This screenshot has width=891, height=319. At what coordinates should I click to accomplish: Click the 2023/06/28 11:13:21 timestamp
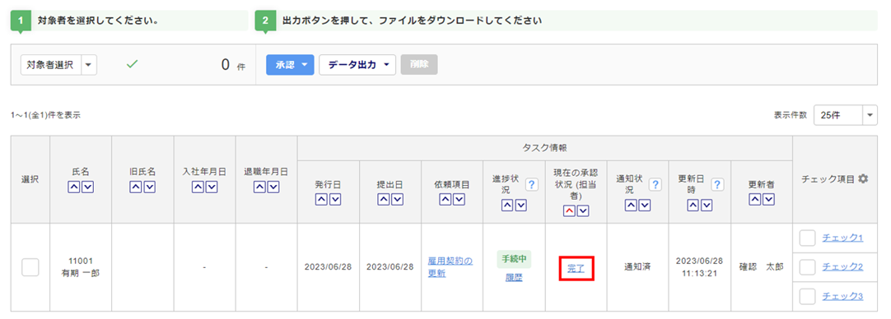coord(699,266)
